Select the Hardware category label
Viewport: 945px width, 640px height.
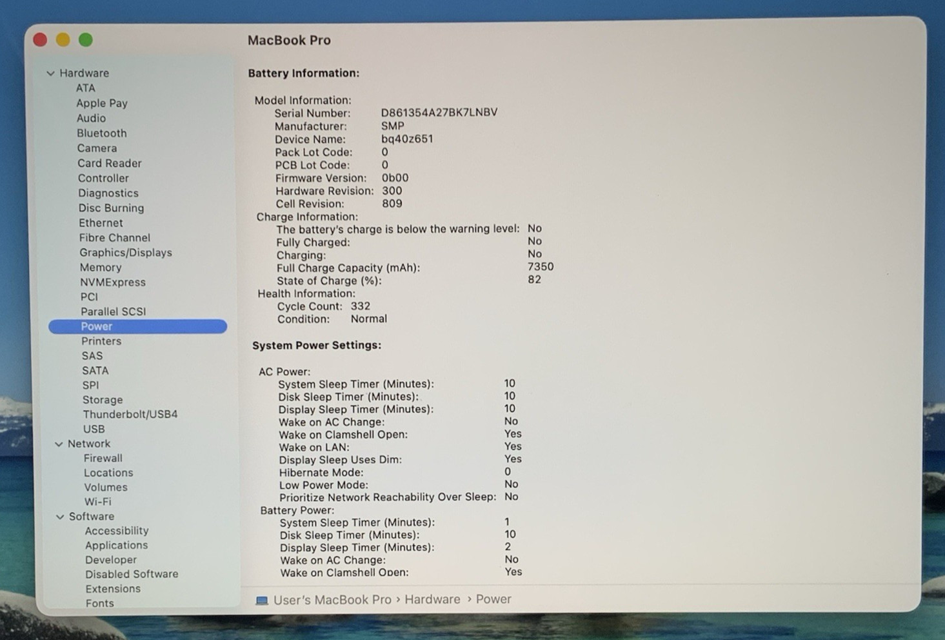click(x=84, y=74)
